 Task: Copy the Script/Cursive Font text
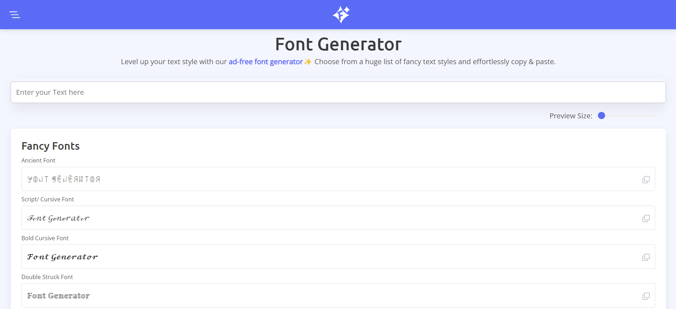[x=646, y=218]
